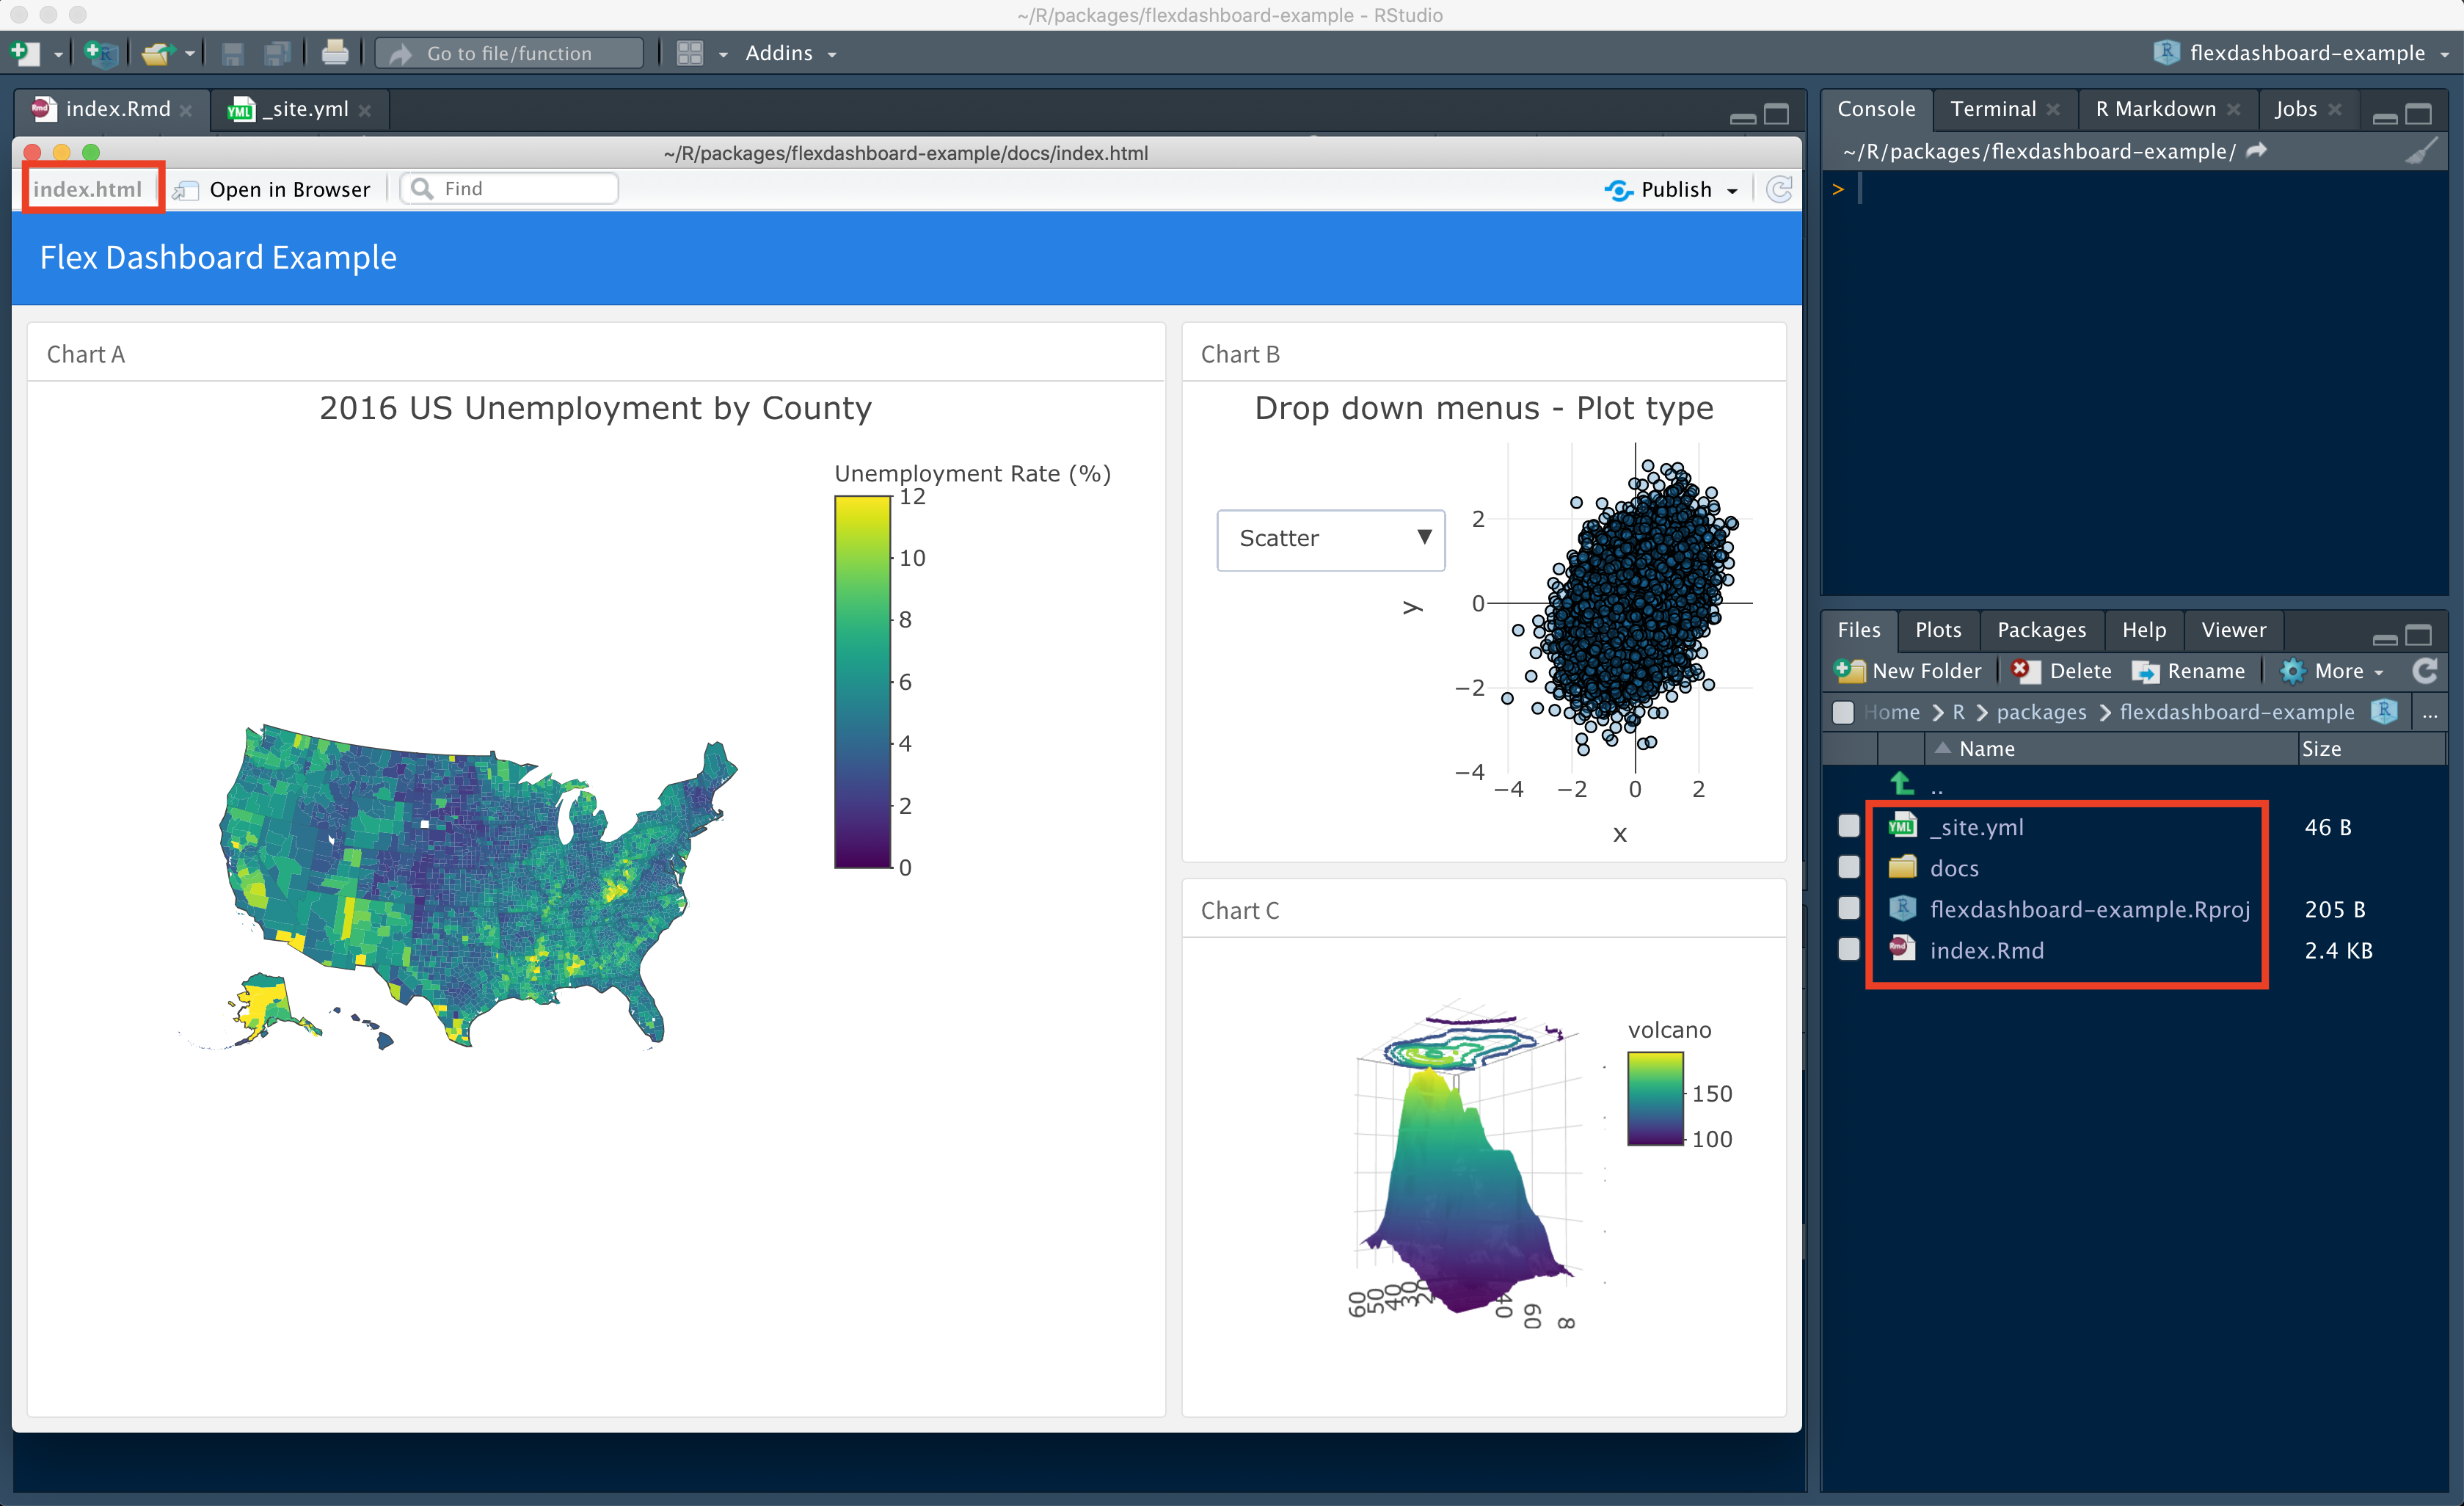Click Open in Browser button

273,188
